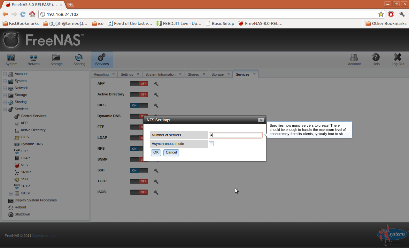Open CIFS settings with its wrench icon

156,105
